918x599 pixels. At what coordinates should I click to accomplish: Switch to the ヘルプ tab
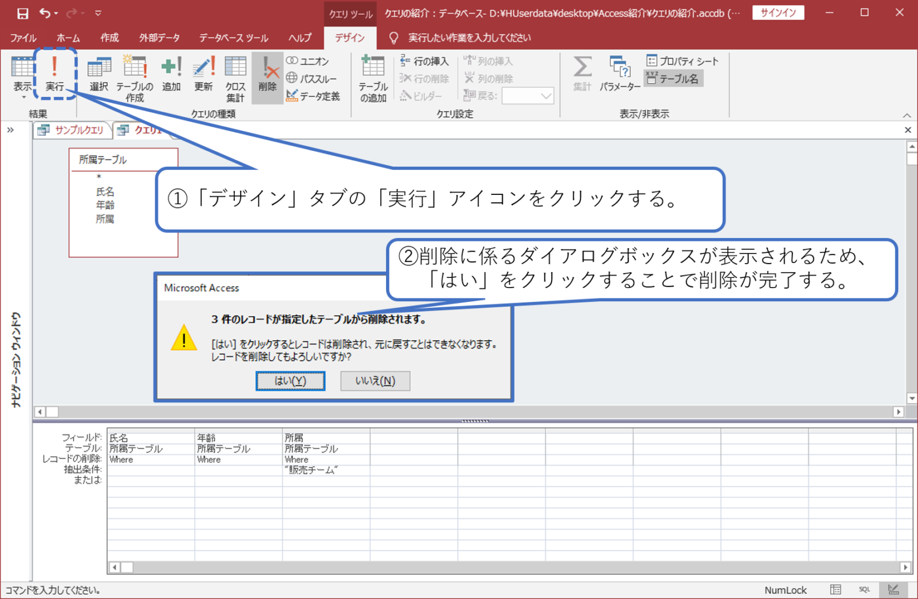[x=300, y=38]
